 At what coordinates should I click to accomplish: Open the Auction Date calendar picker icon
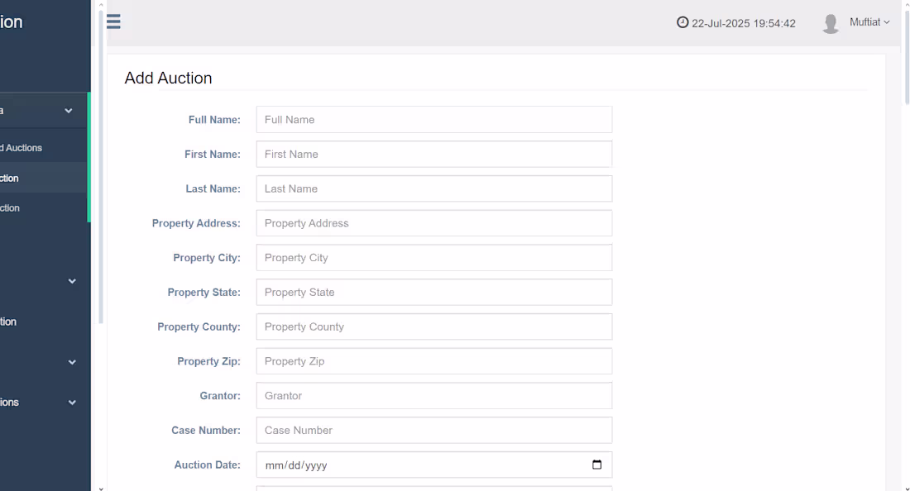tap(596, 465)
